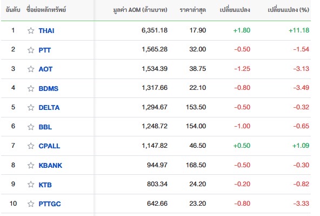320x216 pixels.
Task: Toggle the favorite star beside PTT
Action: pos(31,50)
